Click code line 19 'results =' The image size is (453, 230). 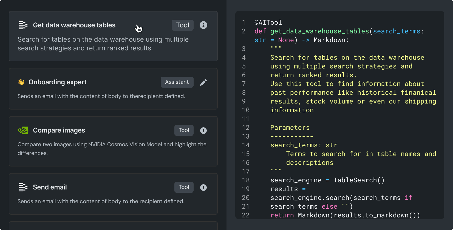tap(288, 189)
